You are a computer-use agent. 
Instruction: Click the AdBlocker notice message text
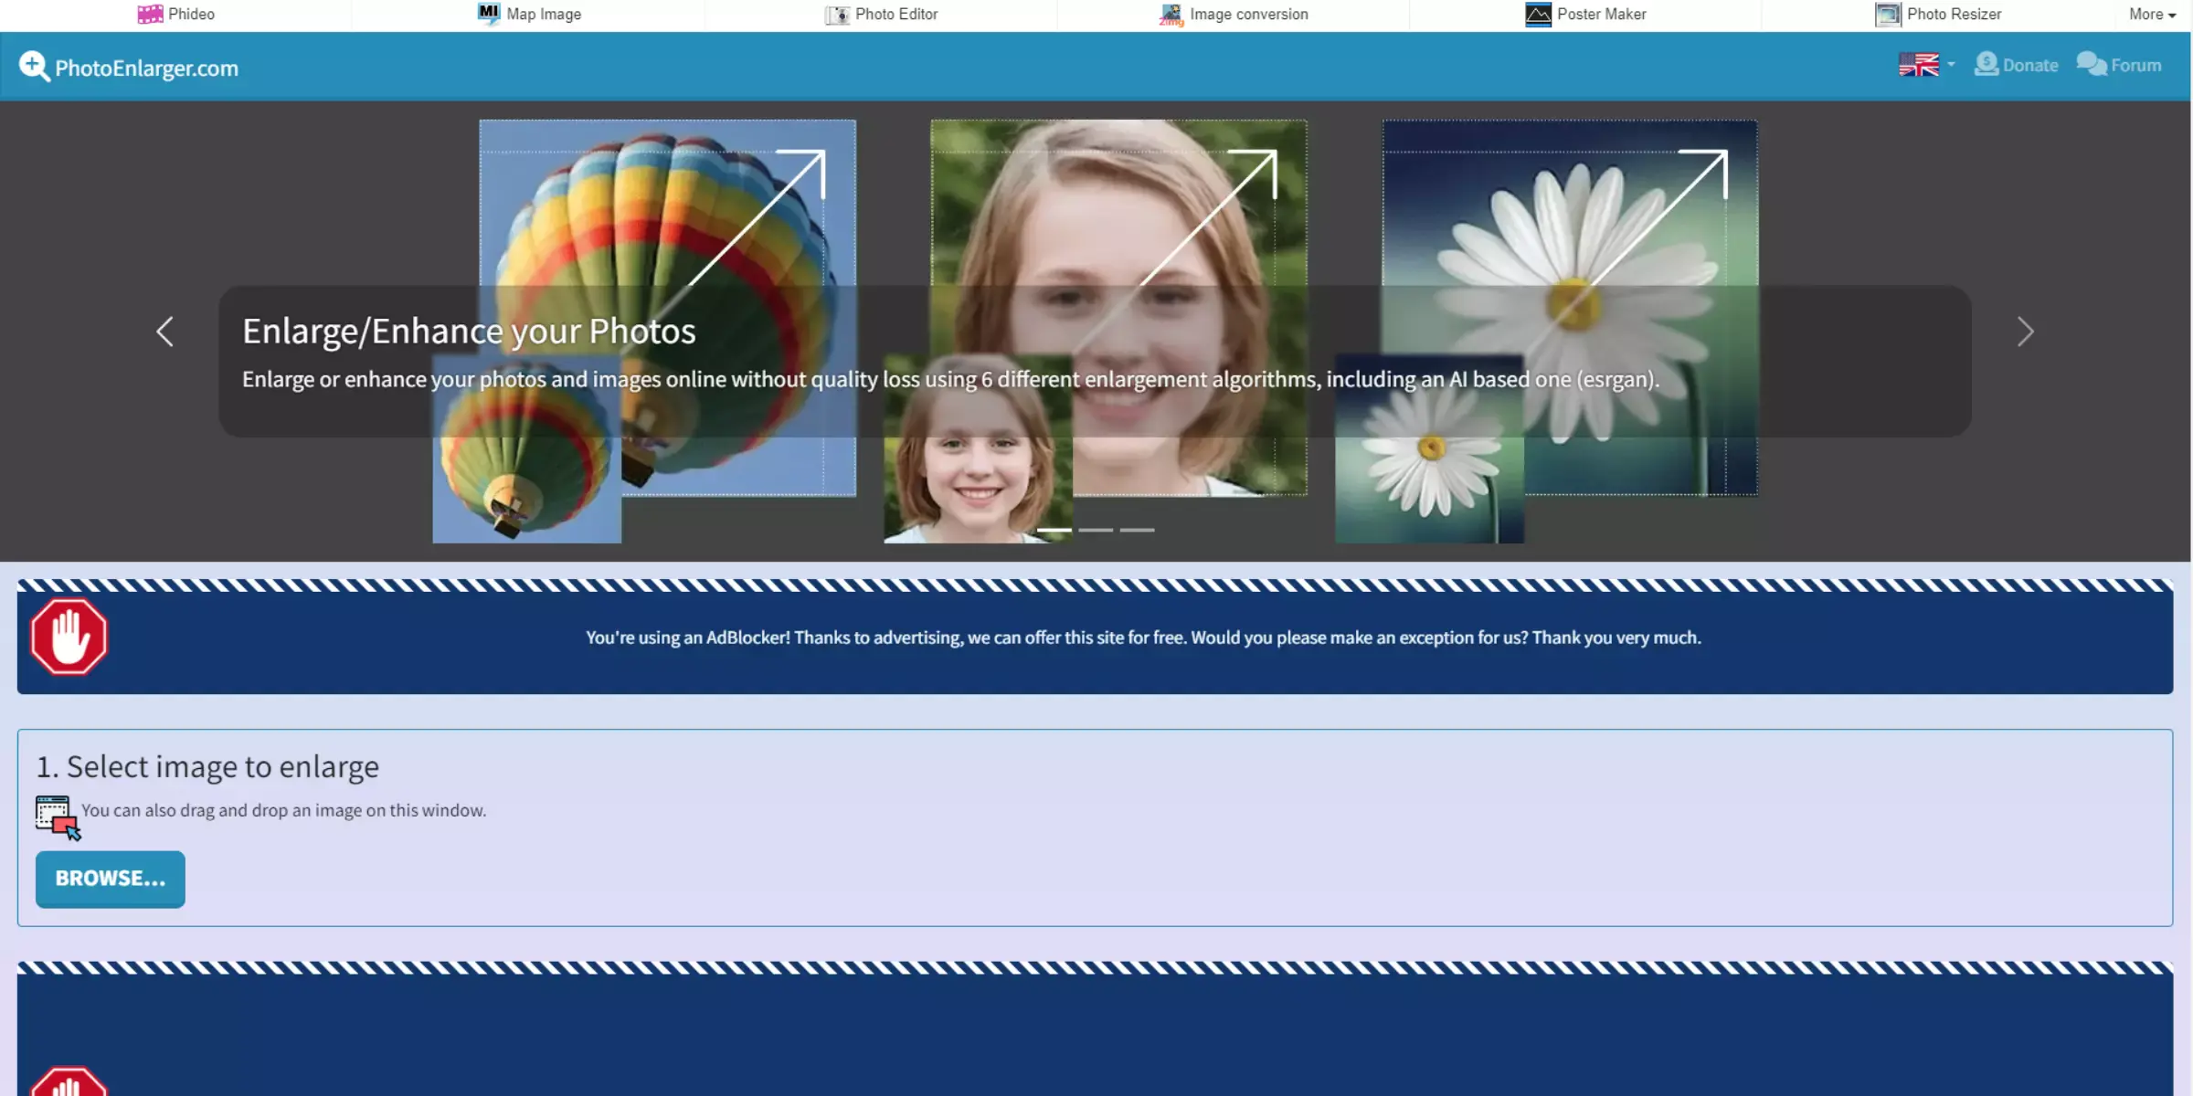pyautogui.click(x=1143, y=638)
